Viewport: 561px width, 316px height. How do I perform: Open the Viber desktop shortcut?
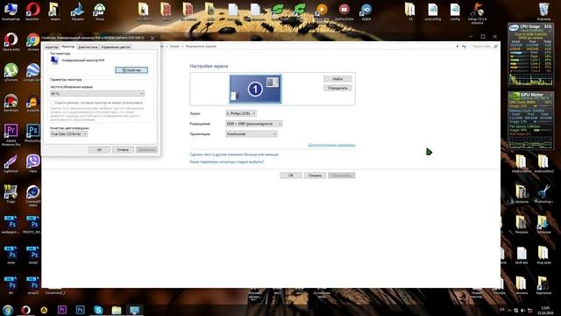point(33,164)
